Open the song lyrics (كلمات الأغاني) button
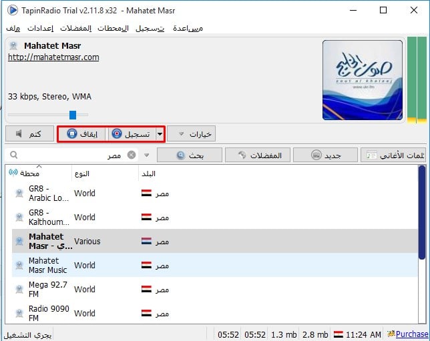This screenshot has height=341, width=430. 395,155
